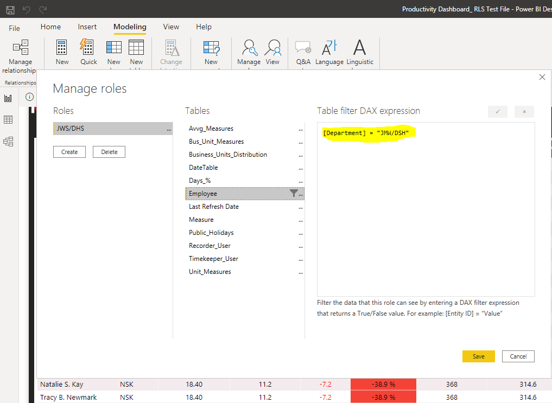Open the Q&A setup icon
Image resolution: width=552 pixels, height=403 pixels.
click(x=303, y=47)
